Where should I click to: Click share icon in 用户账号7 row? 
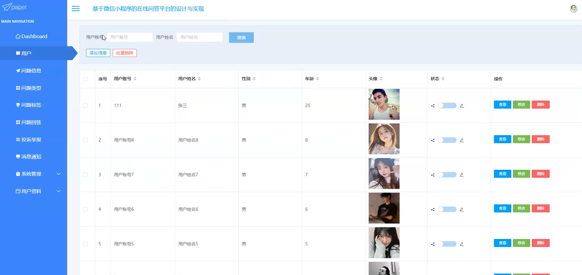pyautogui.click(x=433, y=175)
